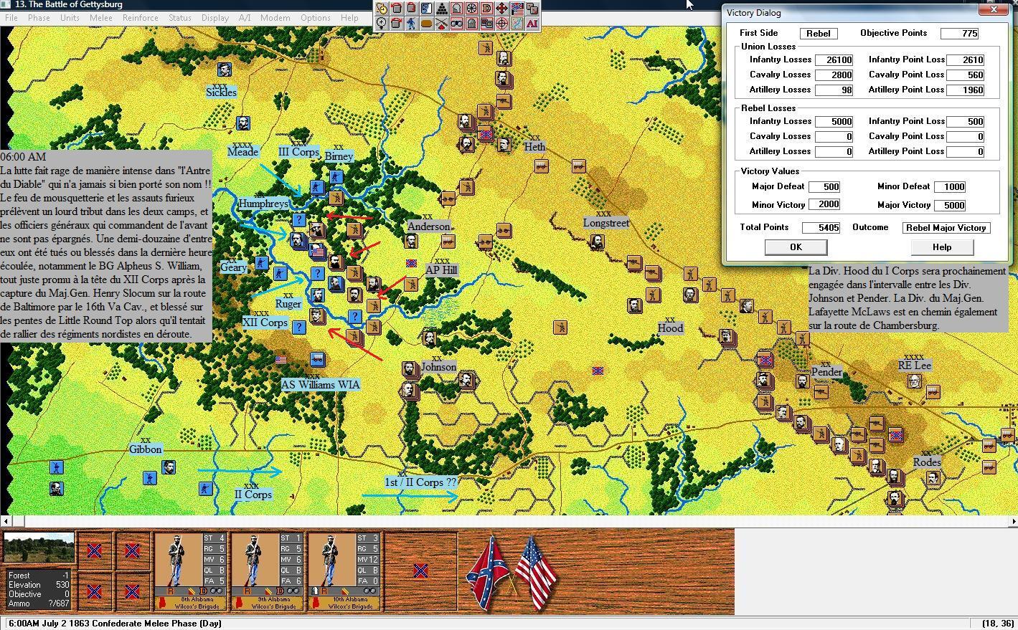Click the letter D toolbar icon
Screen dimensions: 1018x630
point(486,9)
